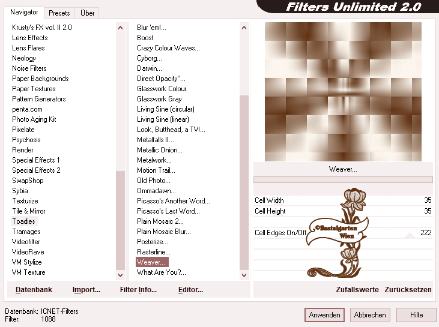Click the filter list scrollbar thumb
439x327 pixels.
244,183
